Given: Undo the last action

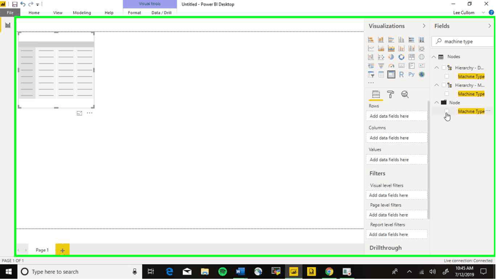Looking at the screenshot, I should [23, 4].
